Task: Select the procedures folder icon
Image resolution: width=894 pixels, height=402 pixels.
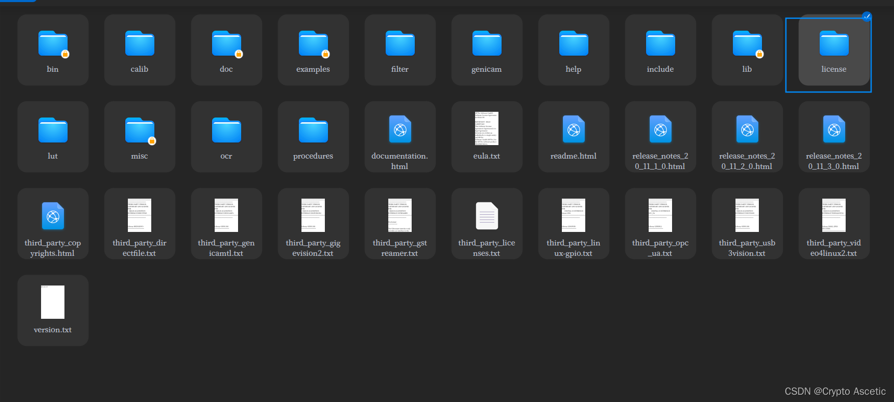Action: [313, 131]
